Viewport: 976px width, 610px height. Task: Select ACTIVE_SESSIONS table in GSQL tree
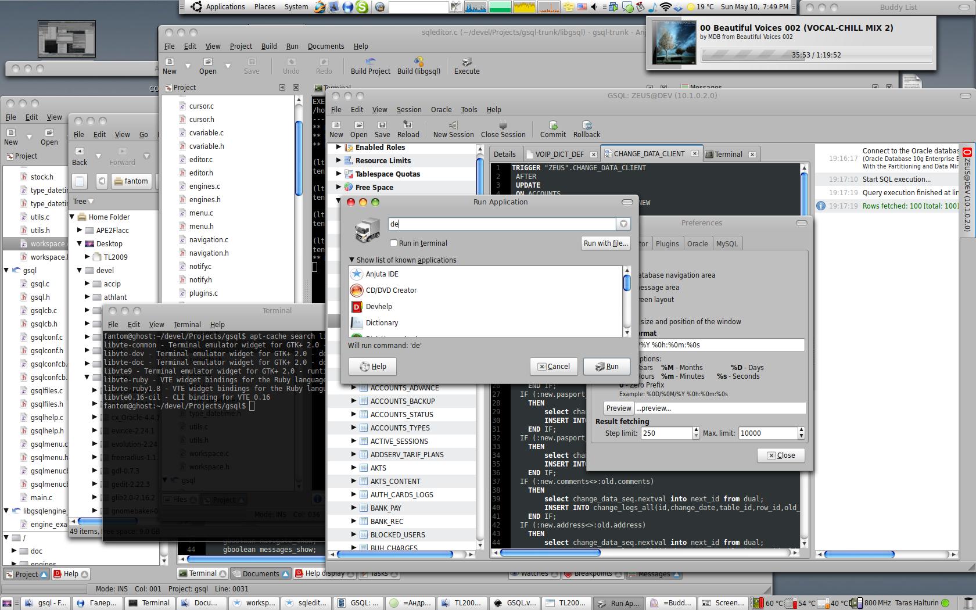coord(399,442)
